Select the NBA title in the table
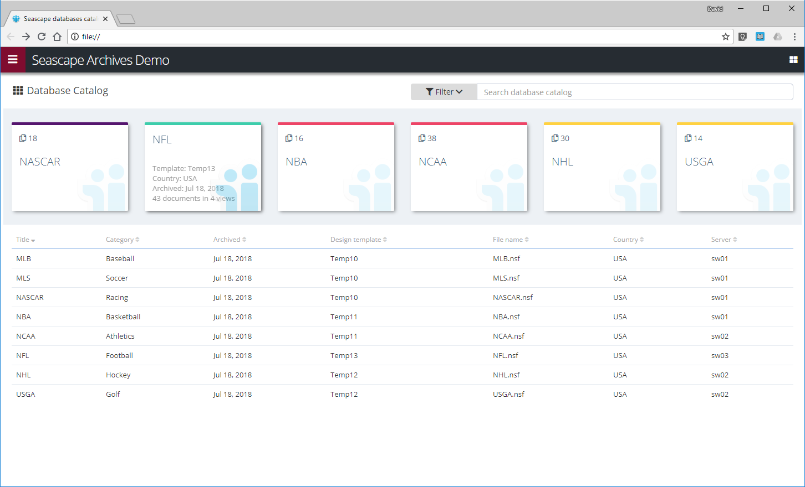 [x=23, y=317]
